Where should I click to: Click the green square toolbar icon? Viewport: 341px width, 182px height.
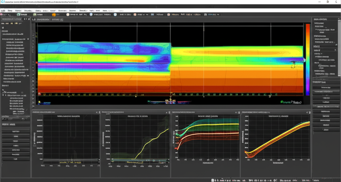[205, 15]
